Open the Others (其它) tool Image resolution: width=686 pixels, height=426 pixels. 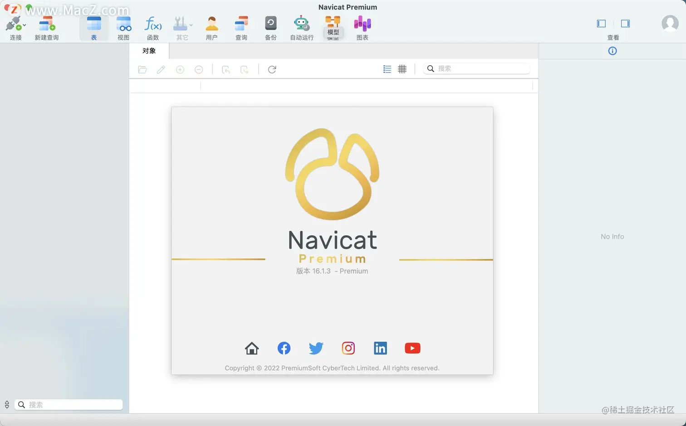point(181,28)
